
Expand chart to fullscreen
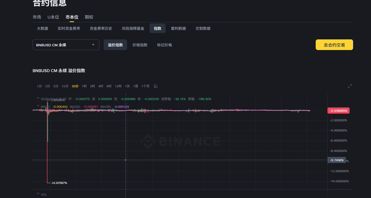pyautogui.click(x=350, y=86)
